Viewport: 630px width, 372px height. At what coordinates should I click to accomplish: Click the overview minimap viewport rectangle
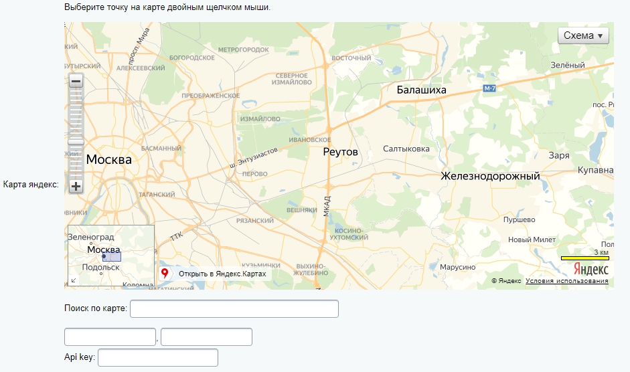(x=112, y=257)
